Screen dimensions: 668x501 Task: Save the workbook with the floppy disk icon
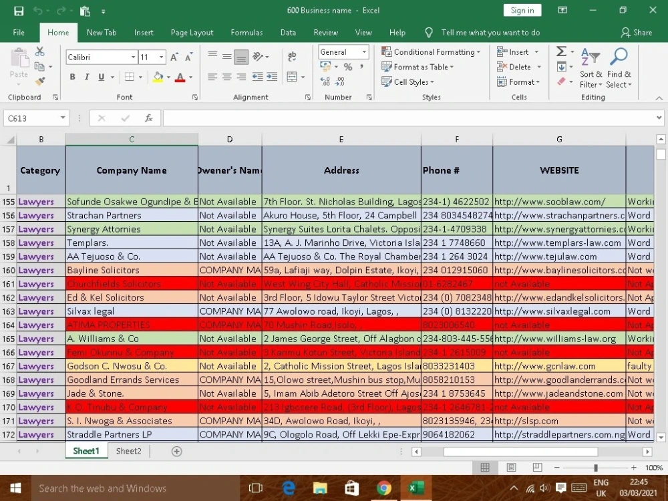(x=19, y=11)
